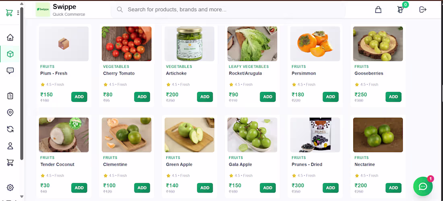Select the location pin icon
The image size is (443, 201).
pyautogui.click(x=10, y=112)
